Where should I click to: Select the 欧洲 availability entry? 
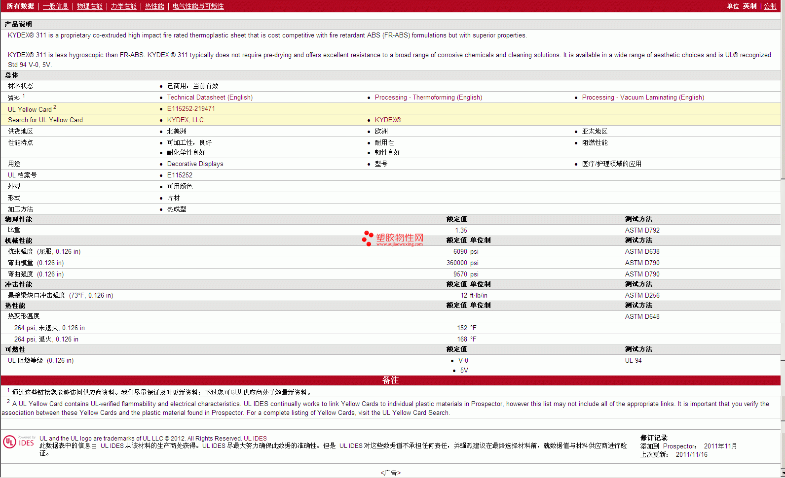tap(381, 132)
